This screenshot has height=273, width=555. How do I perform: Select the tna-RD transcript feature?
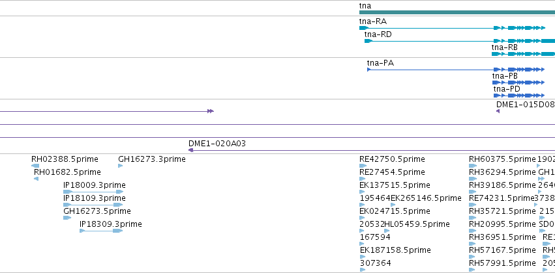click(x=460, y=41)
